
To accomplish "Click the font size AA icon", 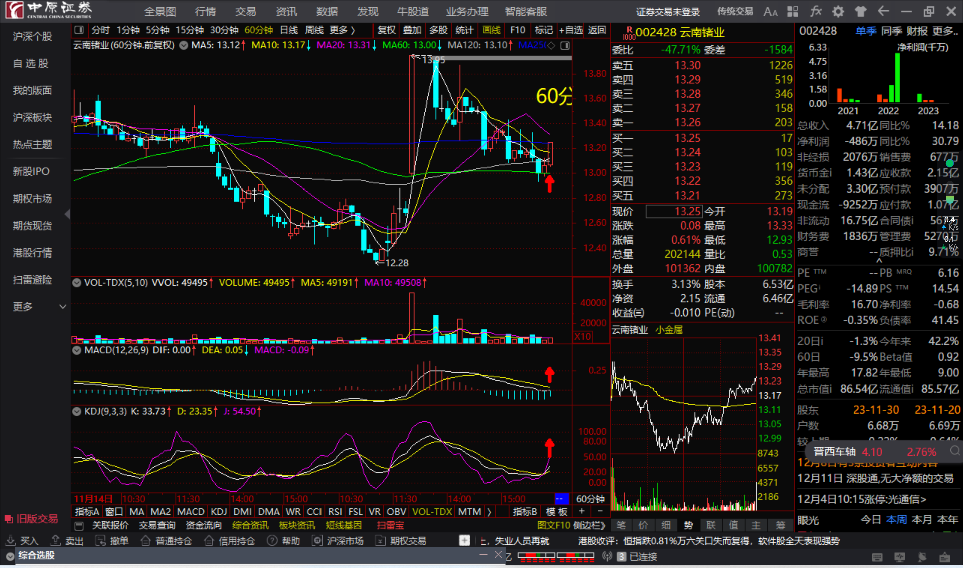I will pyautogui.click(x=770, y=11).
